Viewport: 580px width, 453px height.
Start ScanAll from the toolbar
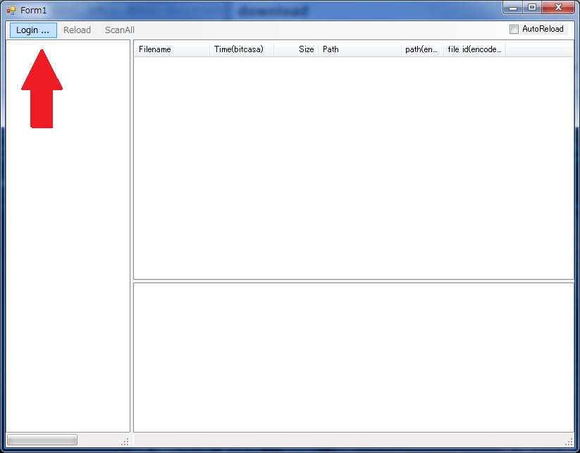click(119, 30)
